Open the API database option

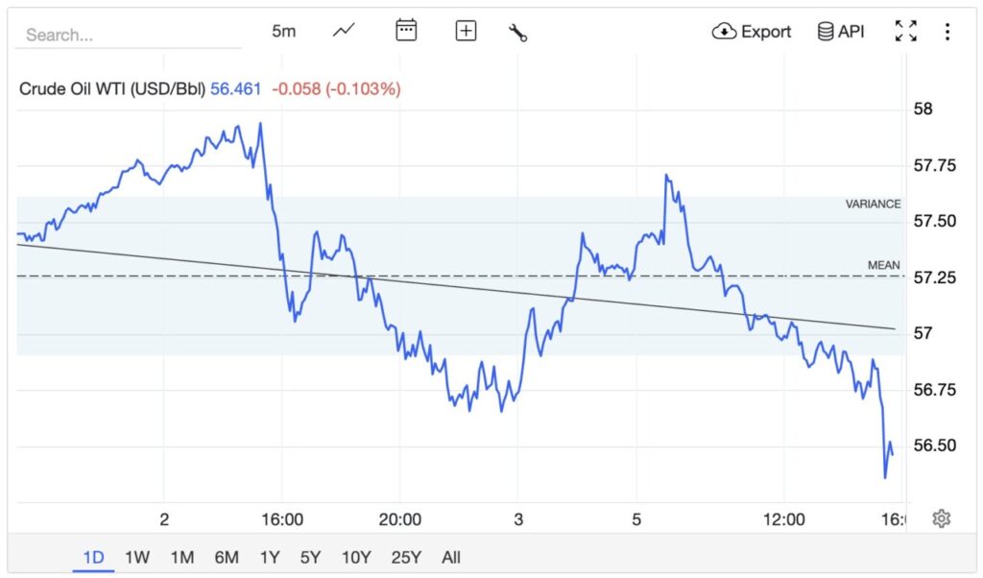pyautogui.click(x=841, y=32)
